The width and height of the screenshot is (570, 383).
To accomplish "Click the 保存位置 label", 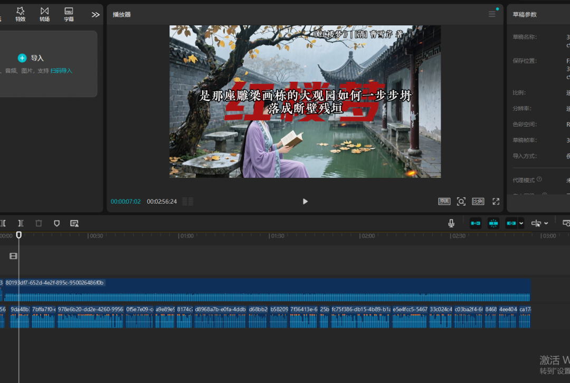I will tap(524, 61).
